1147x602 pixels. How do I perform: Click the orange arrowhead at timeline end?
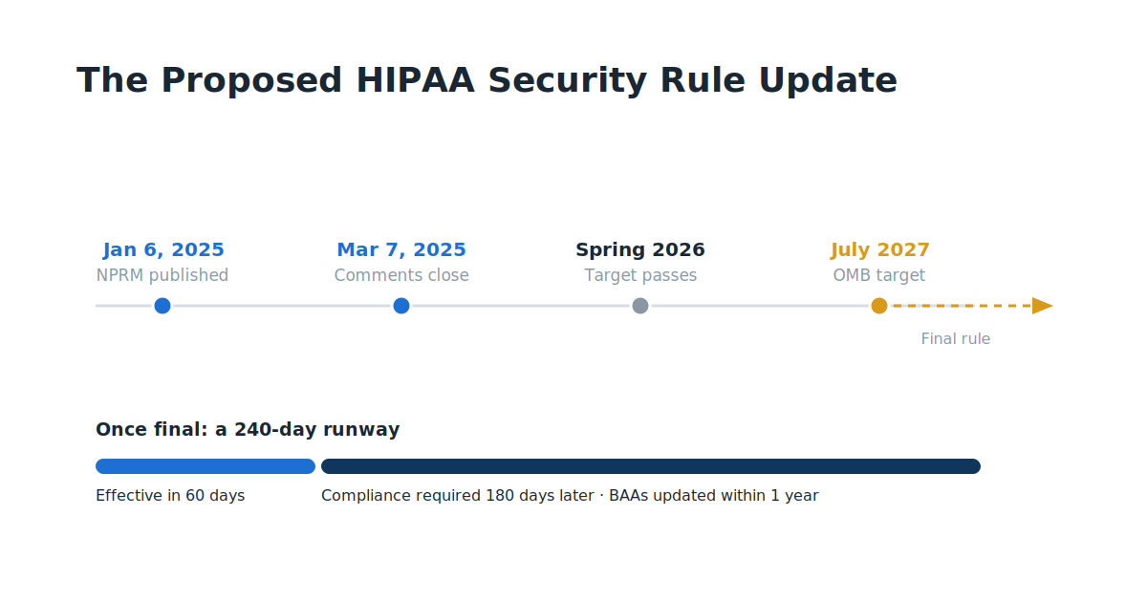[x=1042, y=306]
